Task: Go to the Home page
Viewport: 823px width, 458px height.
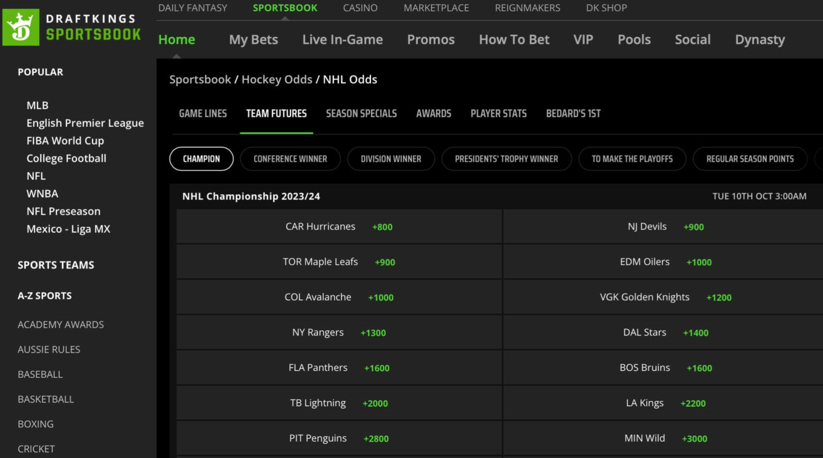Action: (177, 40)
